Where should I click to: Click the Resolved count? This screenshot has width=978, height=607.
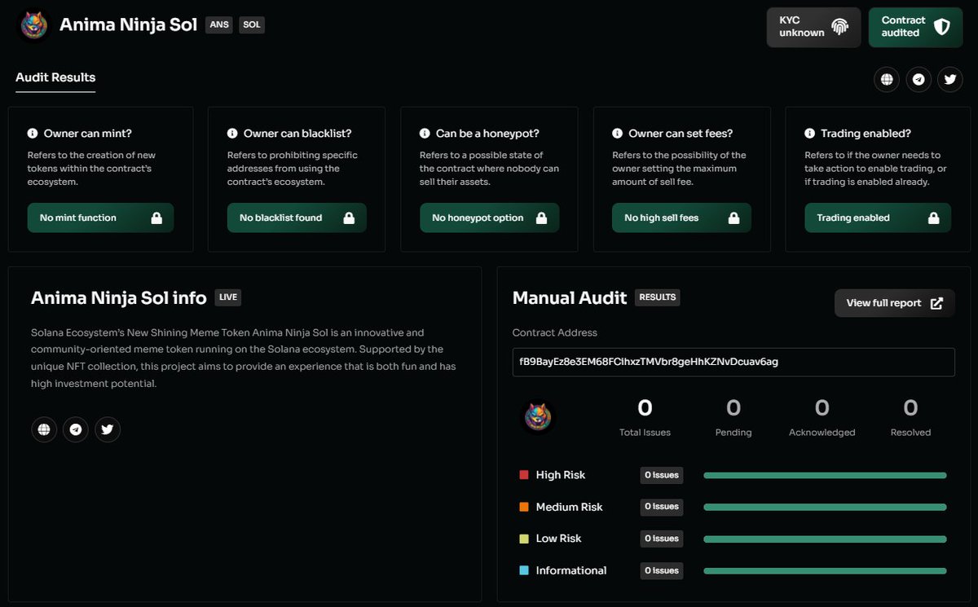[x=911, y=407]
